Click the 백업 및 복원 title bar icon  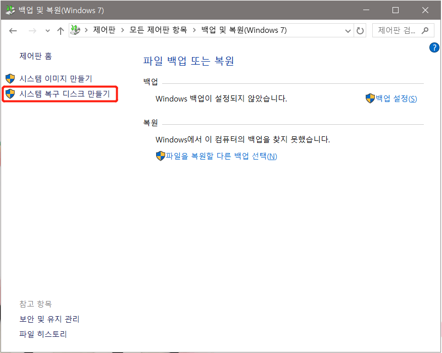(x=9, y=10)
